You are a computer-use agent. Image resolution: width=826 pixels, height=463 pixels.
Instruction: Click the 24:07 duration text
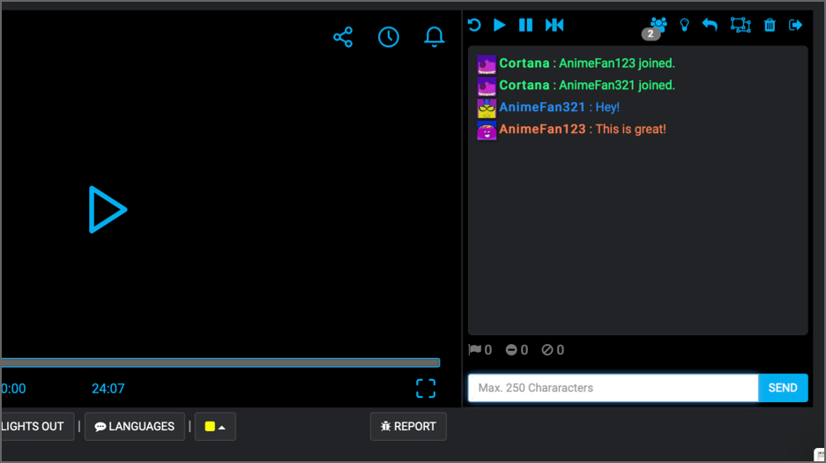pyautogui.click(x=108, y=389)
